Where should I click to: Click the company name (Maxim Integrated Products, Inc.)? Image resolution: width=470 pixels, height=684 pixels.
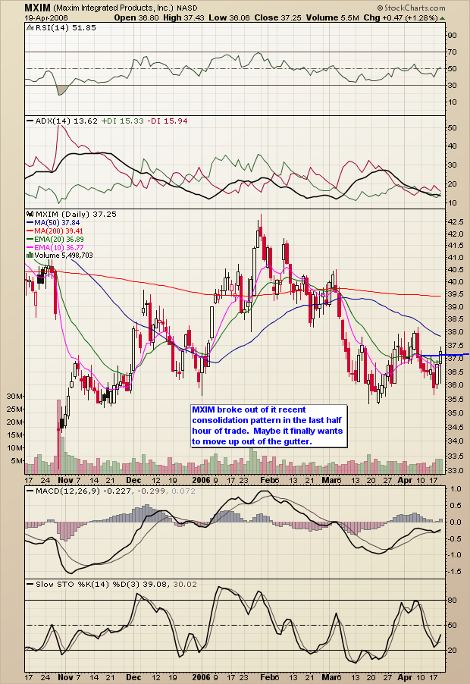pos(114,8)
